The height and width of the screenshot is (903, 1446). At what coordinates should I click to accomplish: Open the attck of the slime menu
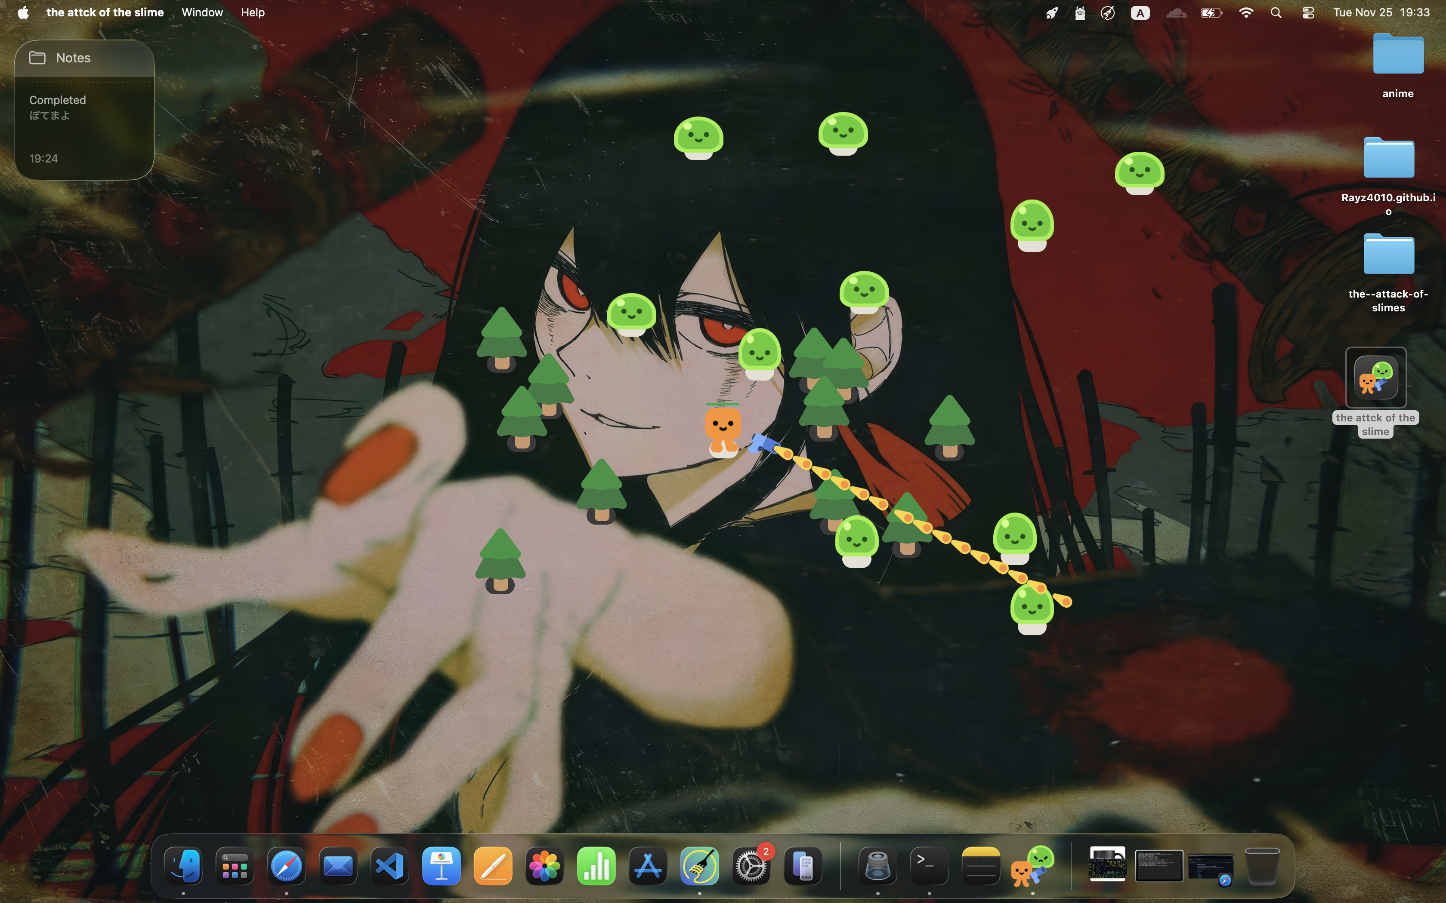click(105, 12)
